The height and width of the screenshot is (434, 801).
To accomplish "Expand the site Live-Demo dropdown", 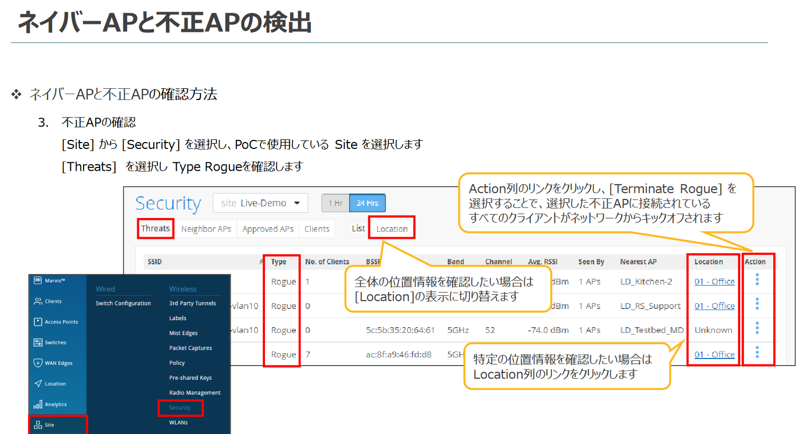I will click(297, 203).
